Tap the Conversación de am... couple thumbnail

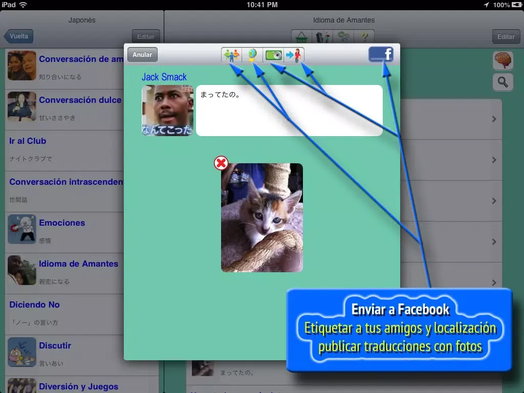click(x=21, y=65)
